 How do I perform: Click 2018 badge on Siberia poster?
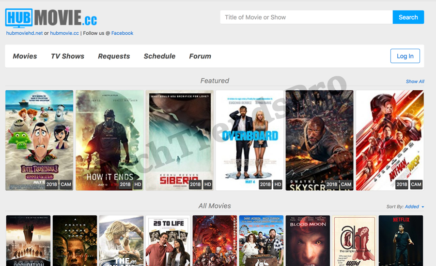pos(195,184)
